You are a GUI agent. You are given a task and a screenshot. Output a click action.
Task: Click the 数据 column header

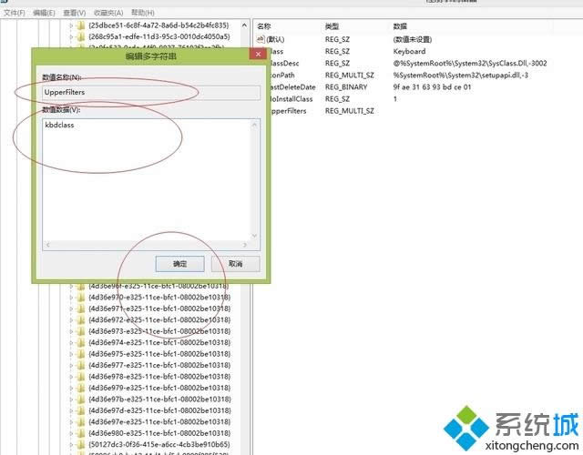(401, 27)
